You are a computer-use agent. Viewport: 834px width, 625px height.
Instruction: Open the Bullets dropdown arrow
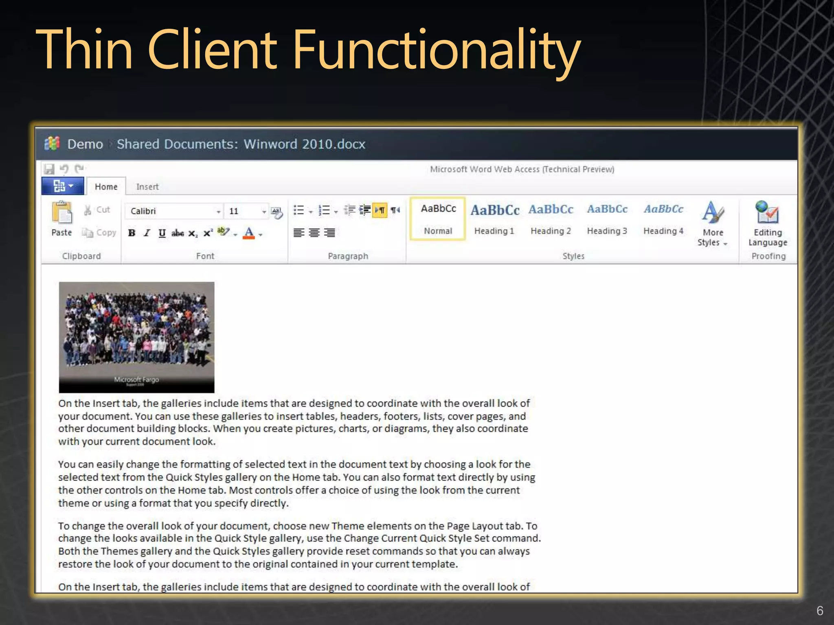(x=311, y=212)
